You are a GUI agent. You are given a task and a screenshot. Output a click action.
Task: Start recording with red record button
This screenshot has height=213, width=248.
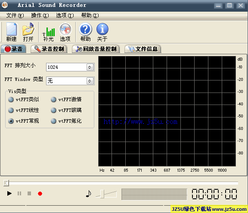coord(40,194)
